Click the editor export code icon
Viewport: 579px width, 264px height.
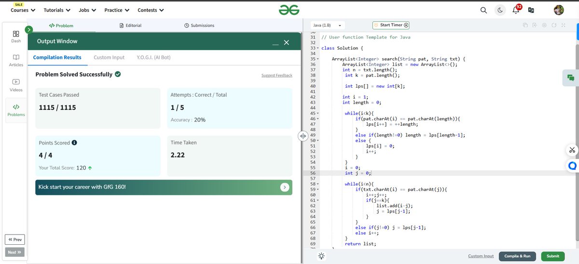[x=535, y=25]
